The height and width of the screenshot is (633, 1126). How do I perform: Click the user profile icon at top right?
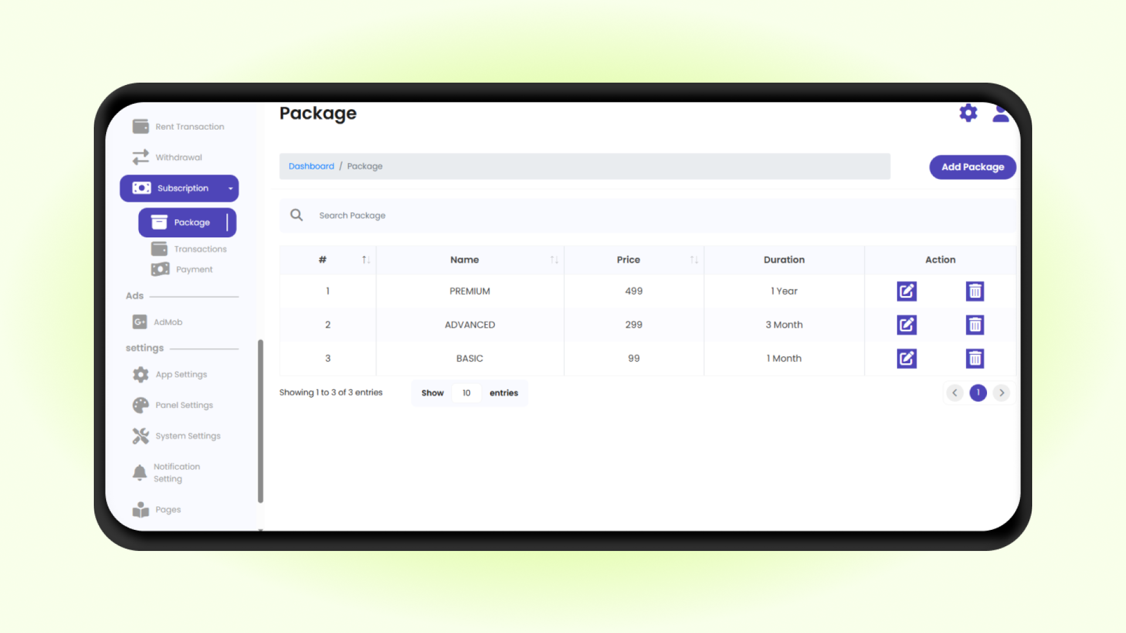1000,114
